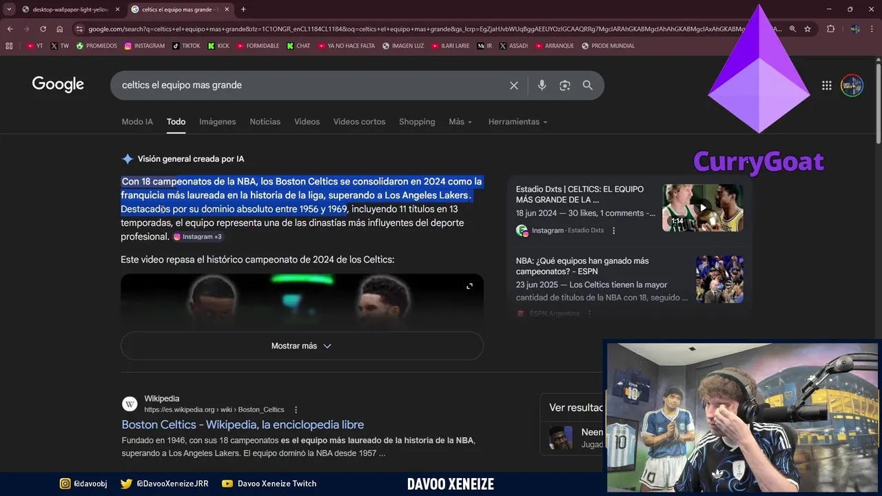This screenshot has width=882, height=496.
Task: Open the Herramientas dropdown
Action: coord(517,122)
